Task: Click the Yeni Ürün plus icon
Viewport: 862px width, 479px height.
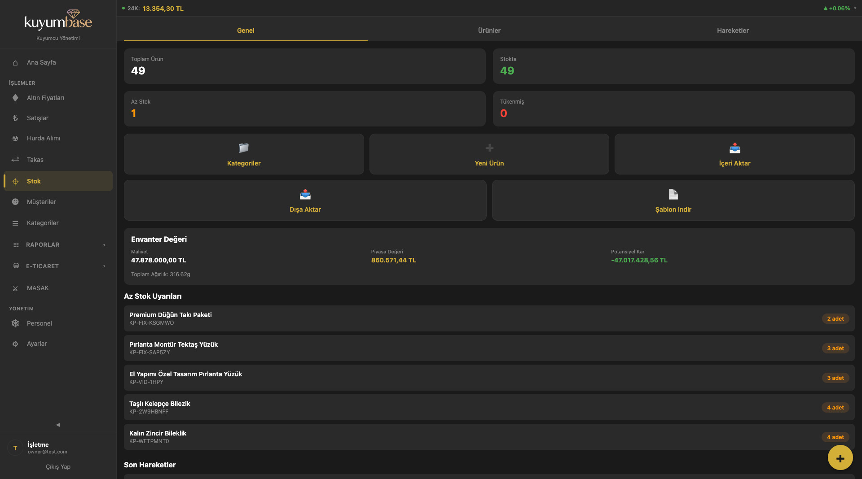Action: coord(489,148)
